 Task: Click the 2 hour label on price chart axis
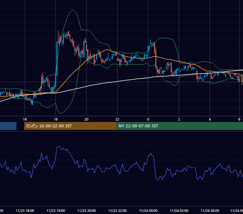pyautogui.click(x=179, y=119)
